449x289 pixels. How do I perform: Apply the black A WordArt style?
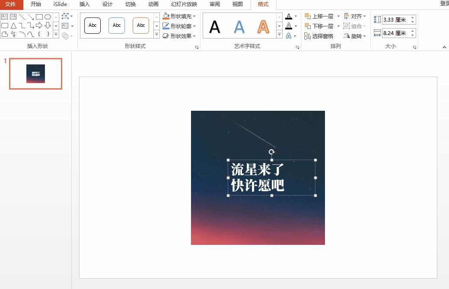click(x=215, y=27)
